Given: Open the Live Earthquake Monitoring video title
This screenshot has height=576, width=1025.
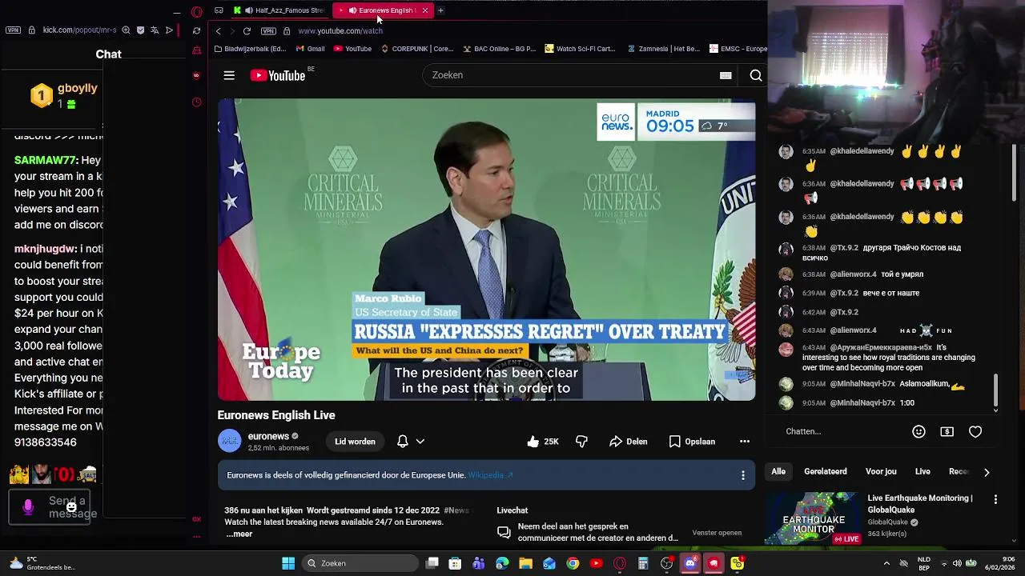Looking at the screenshot, I should coord(920,503).
